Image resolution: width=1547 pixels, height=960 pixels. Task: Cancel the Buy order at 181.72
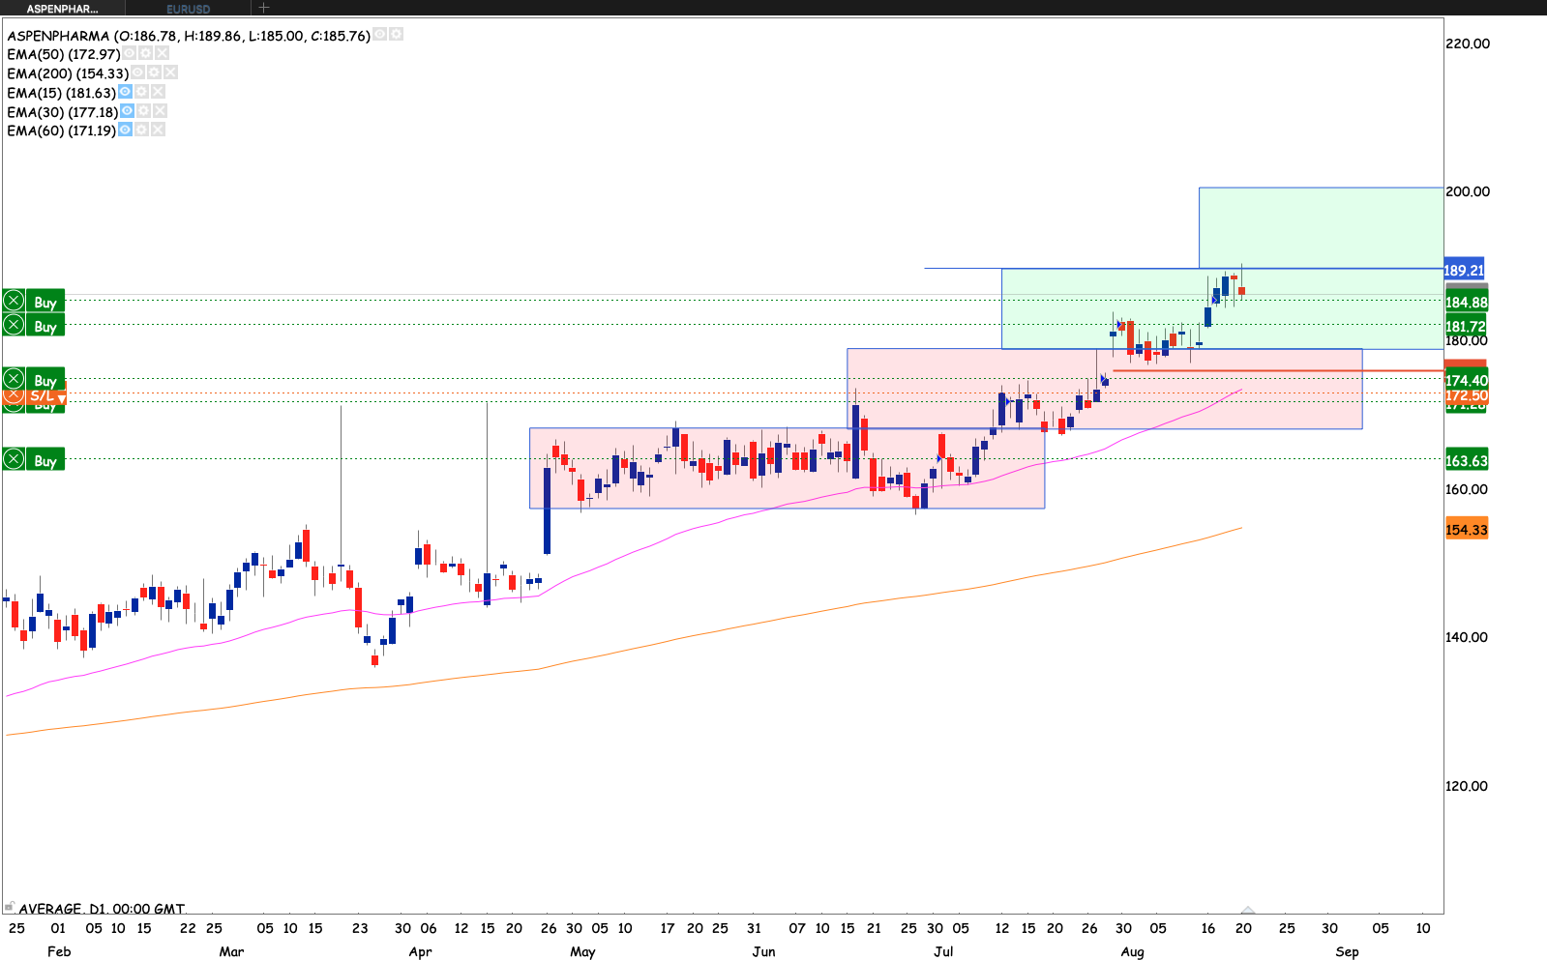pos(14,325)
